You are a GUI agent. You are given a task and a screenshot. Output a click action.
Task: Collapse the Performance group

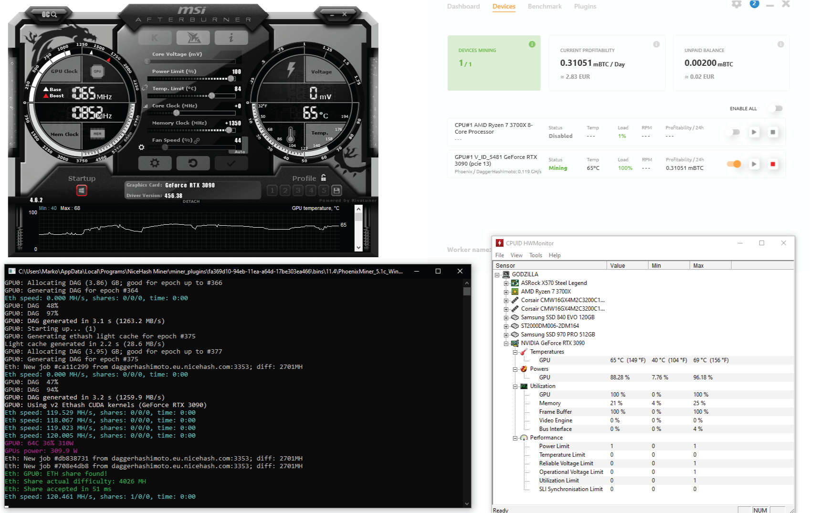(515, 438)
